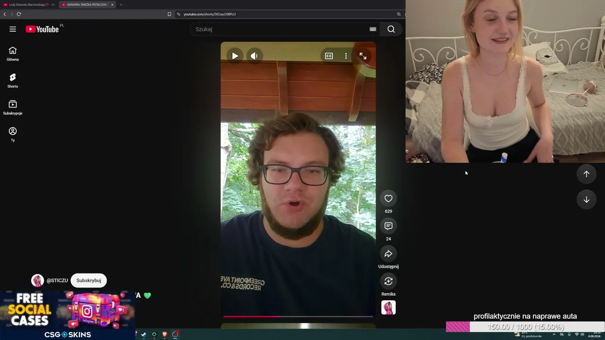Open a new browser tab
Viewport: 605px width, 340px height.
tap(121, 5)
